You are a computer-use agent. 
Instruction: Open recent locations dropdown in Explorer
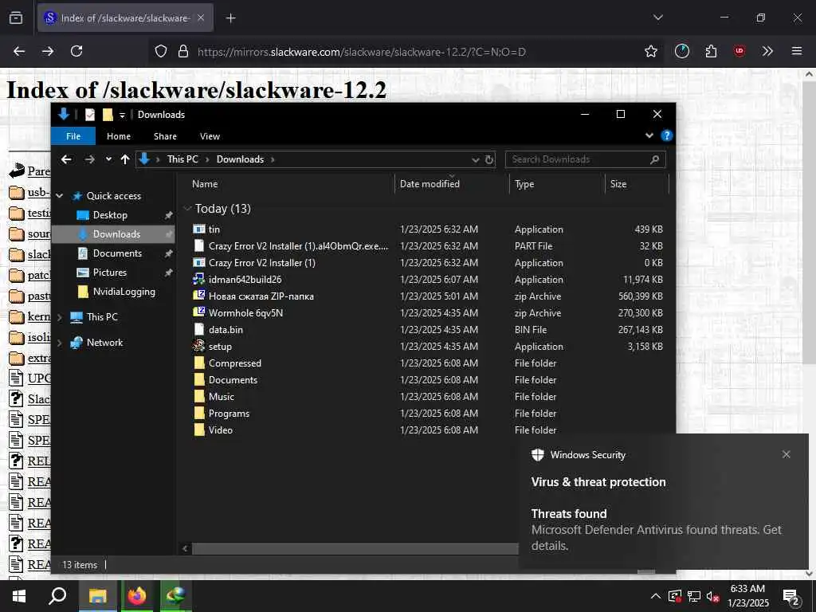click(108, 159)
